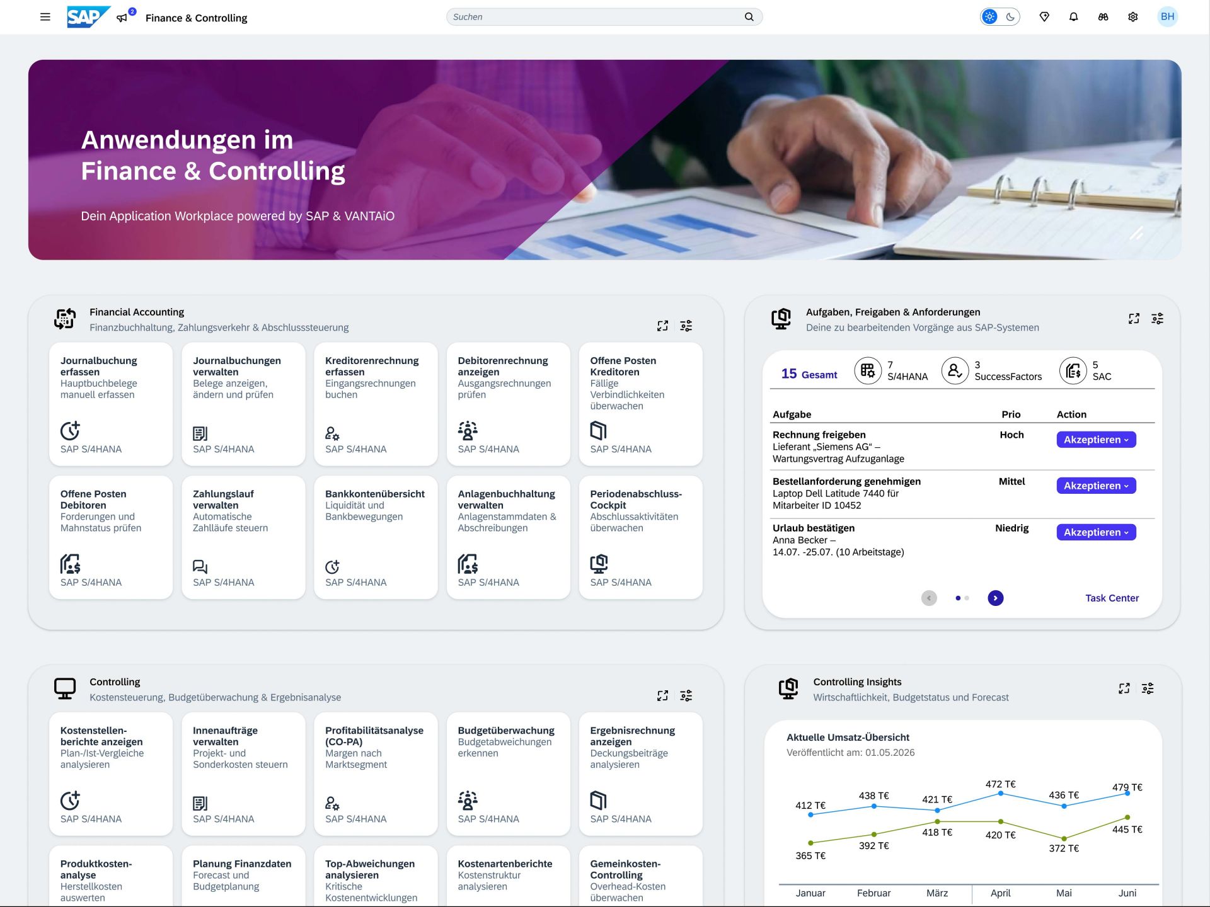This screenshot has height=907, width=1210.
Task: Go to previous task page arrow
Action: pyautogui.click(x=929, y=598)
